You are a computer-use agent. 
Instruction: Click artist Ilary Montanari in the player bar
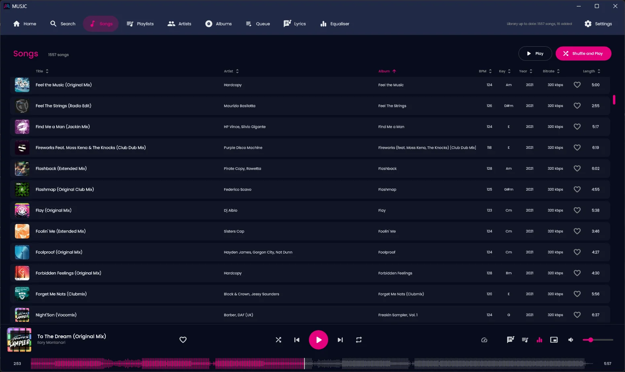tap(51, 343)
